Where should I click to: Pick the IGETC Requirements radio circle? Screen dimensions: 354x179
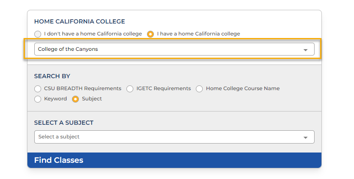pyautogui.click(x=130, y=89)
